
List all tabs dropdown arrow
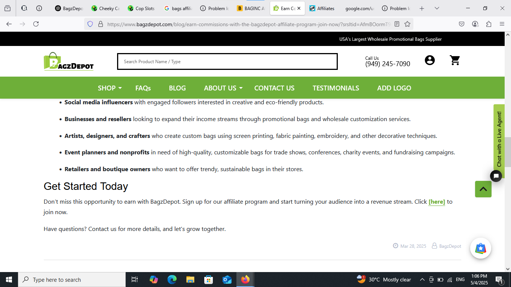[x=437, y=8]
